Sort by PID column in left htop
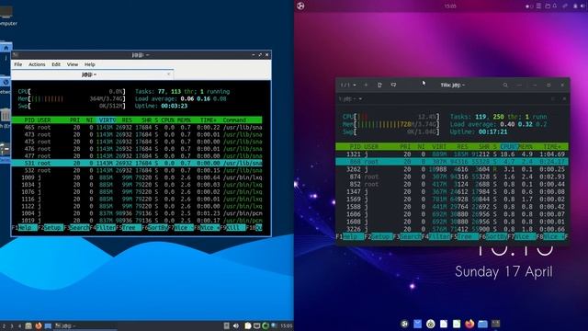Screen dimensions: 588x331 [29, 120]
